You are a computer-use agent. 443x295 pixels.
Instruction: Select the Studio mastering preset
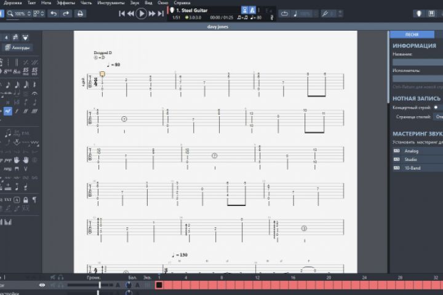pyautogui.click(x=418, y=160)
